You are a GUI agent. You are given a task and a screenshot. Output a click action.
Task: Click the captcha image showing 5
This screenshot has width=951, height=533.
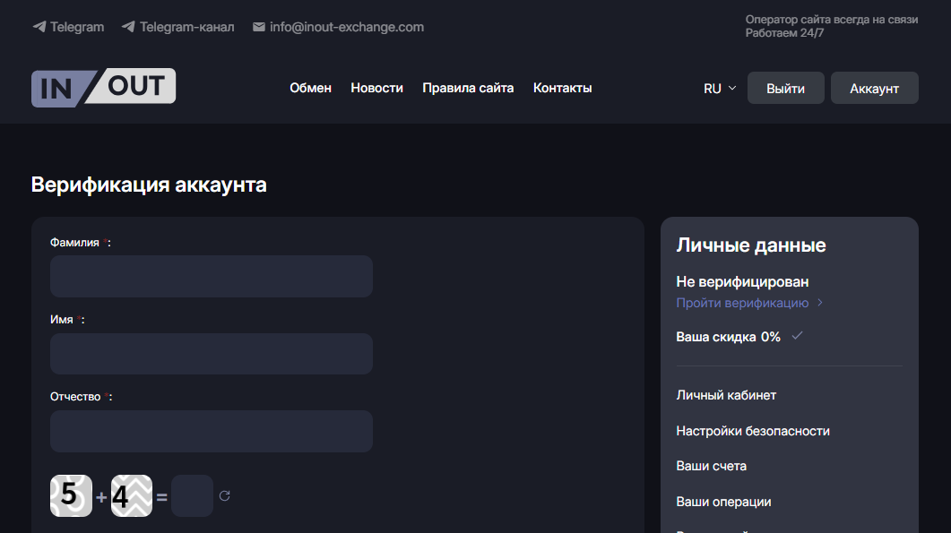(71, 495)
